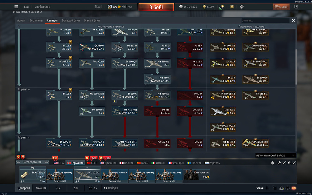312x195 pixels.
Task: Open the Автоматический выбор dropdown
Action: [275, 155]
